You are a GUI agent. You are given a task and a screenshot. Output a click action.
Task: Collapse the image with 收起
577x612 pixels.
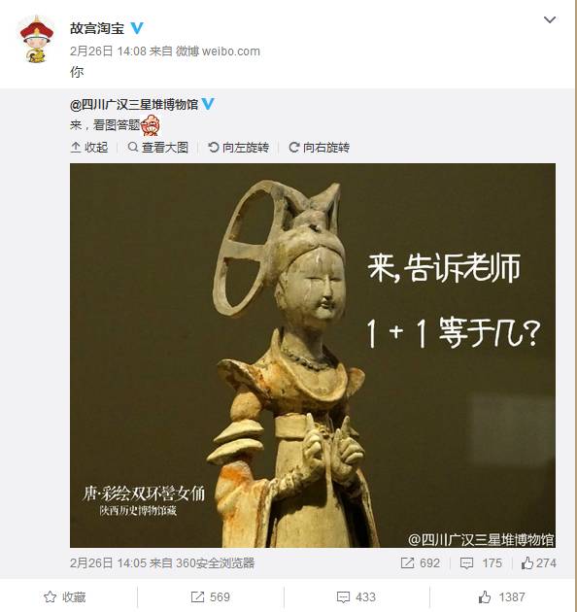click(x=89, y=148)
